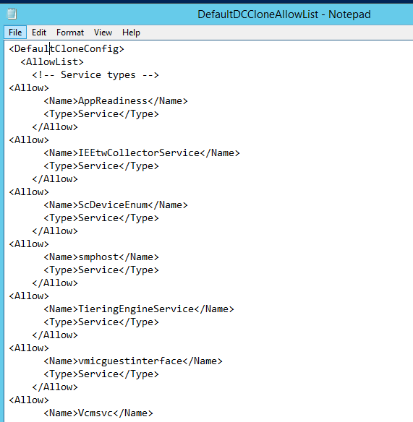Click the Type line below smphost

101,270
